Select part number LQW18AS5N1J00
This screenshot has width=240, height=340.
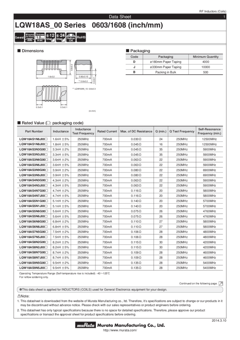[x=33, y=206]
